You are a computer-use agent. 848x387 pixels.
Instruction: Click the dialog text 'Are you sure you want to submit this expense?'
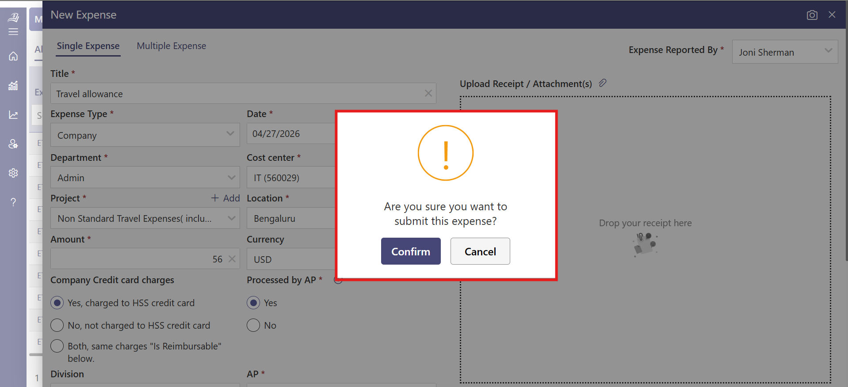(x=446, y=214)
